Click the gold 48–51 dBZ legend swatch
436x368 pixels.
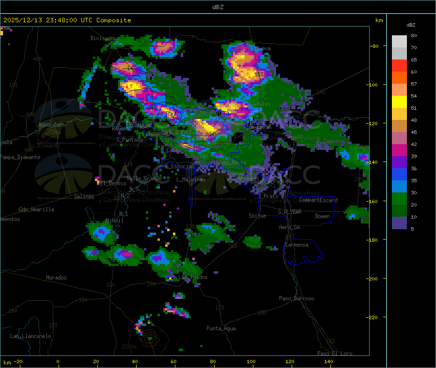coord(399,114)
